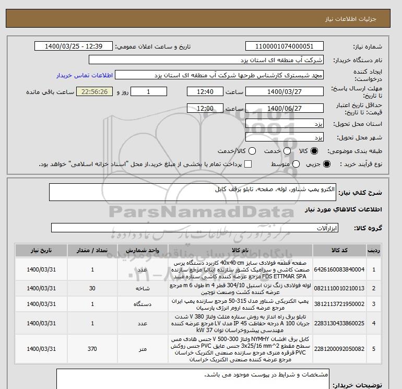Click the need date 1400/03/31 in row 5
This screenshot has width=402, height=389.
41,349
